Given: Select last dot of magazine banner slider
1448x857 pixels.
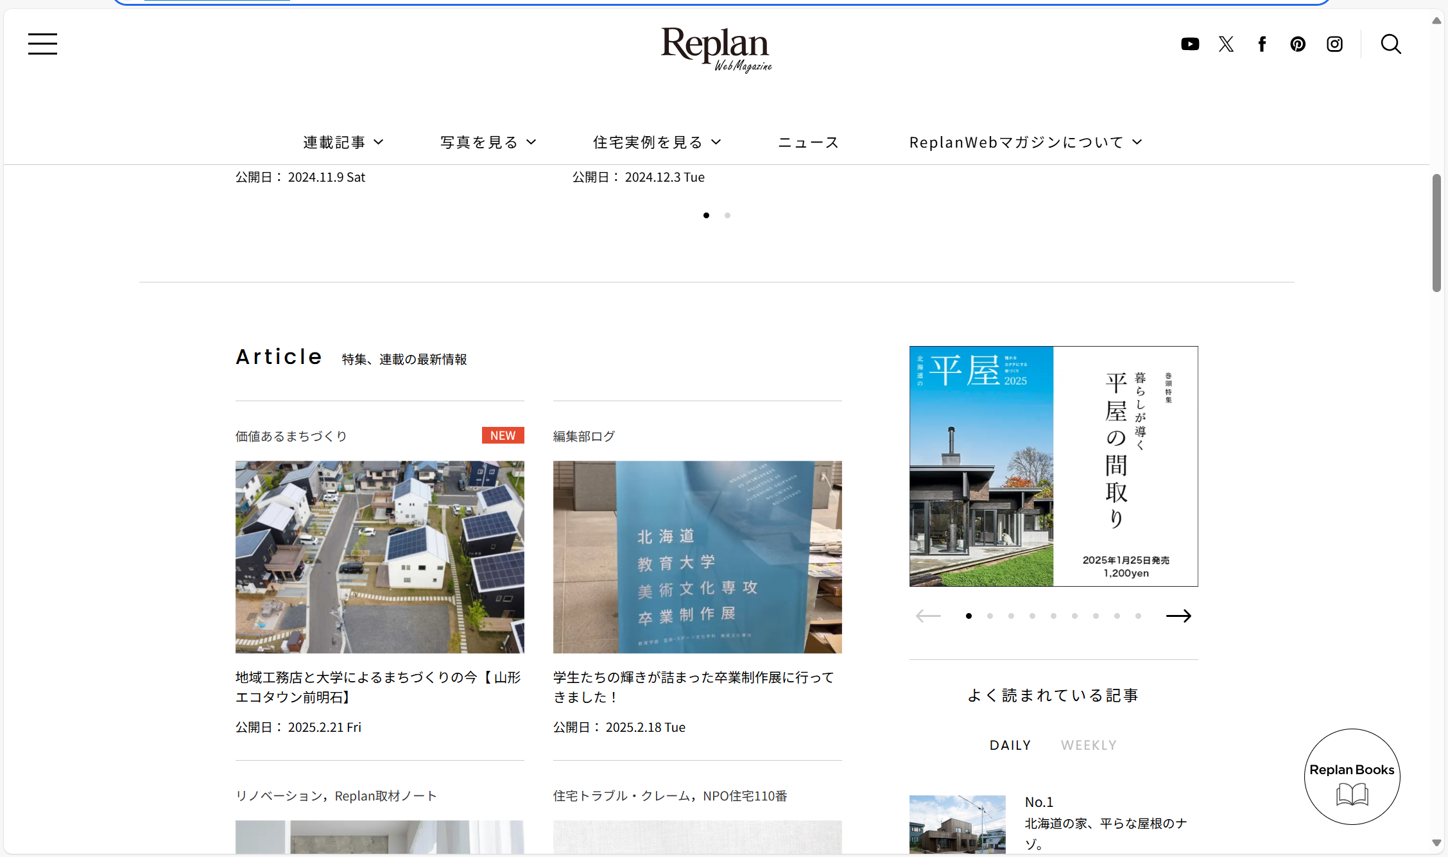Looking at the screenshot, I should pos(1138,616).
